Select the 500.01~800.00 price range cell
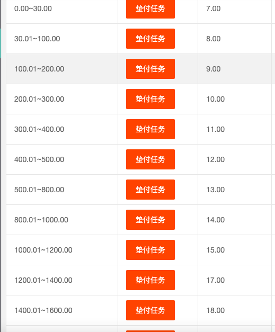The image size is (275, 332). click(x=62, y=190)
